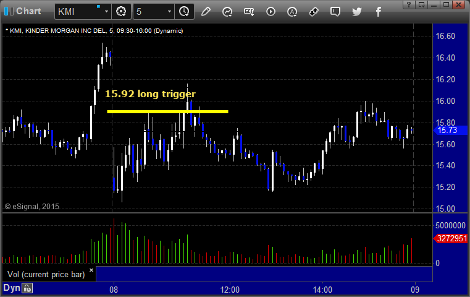This screenshot has width=470, height=297.
Task: Click the GET toolbar icon
Action: point(249,12)
